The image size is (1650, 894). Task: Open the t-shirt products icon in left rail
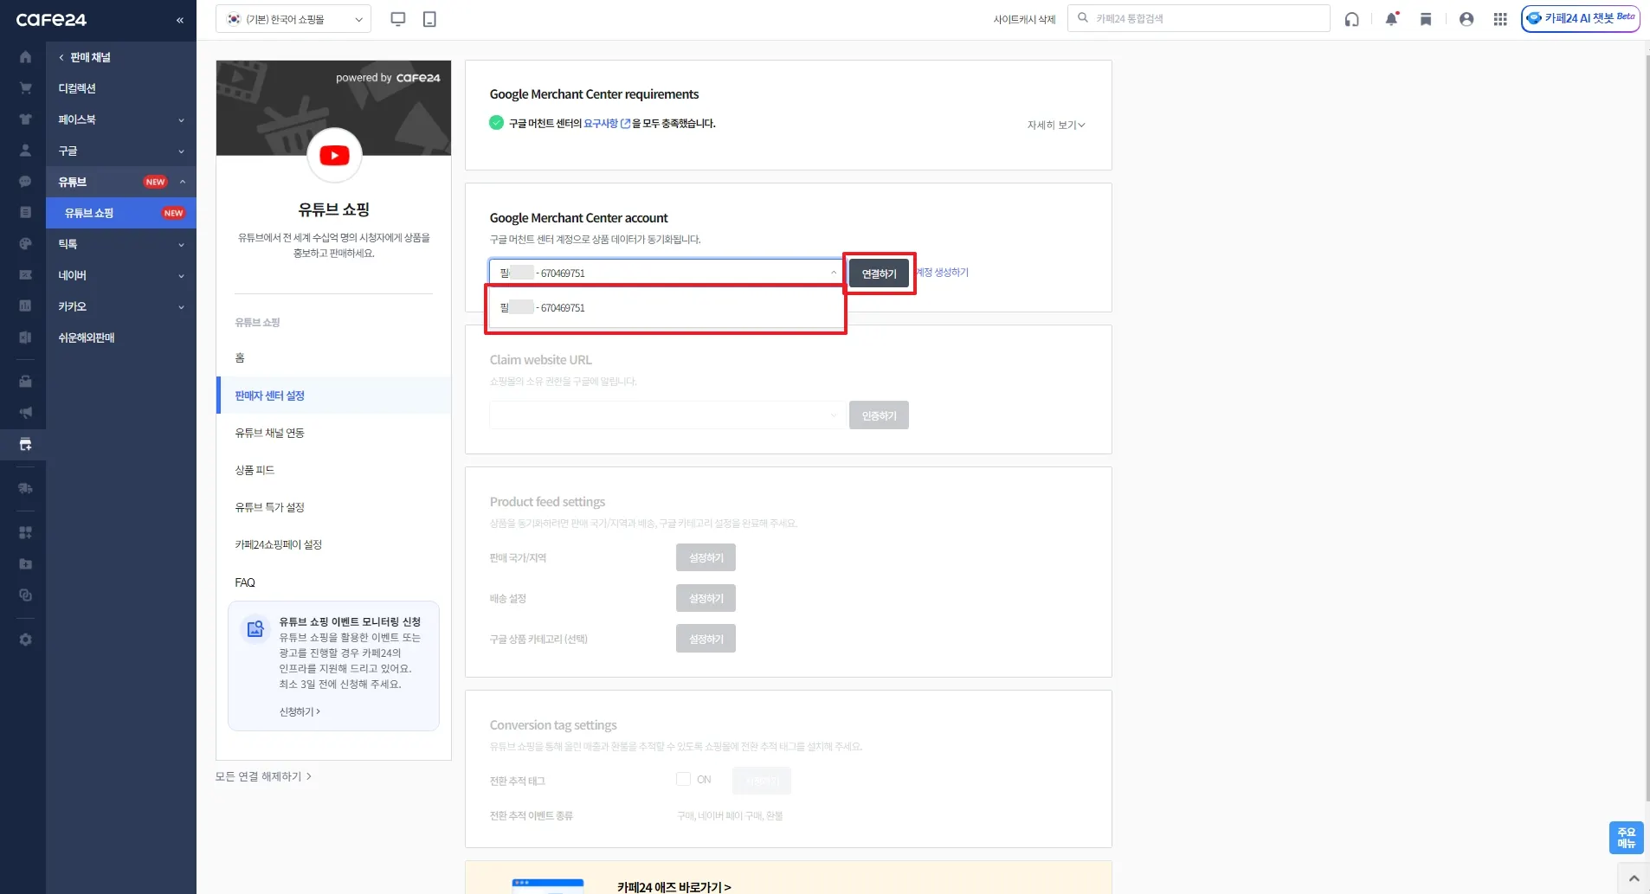[x=25, y=119]
